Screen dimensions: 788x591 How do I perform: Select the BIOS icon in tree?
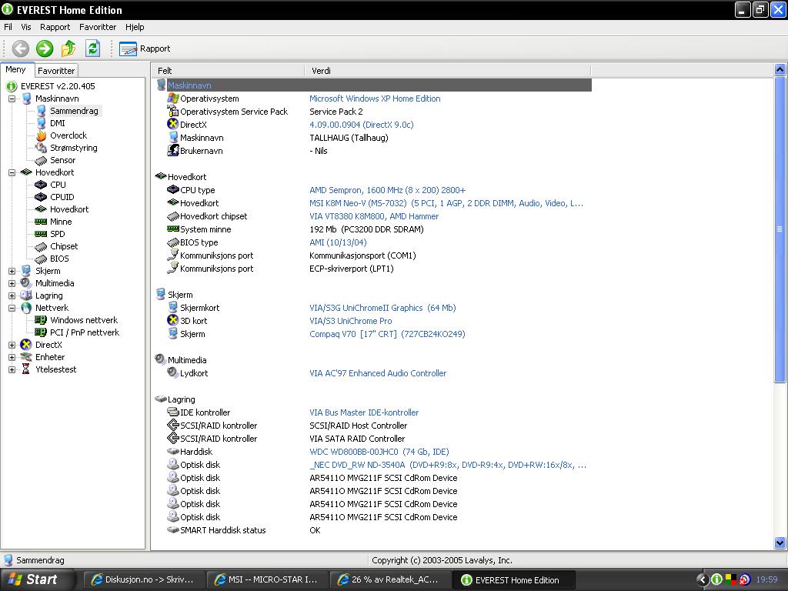pyautogui.click(x=42, y=259)
